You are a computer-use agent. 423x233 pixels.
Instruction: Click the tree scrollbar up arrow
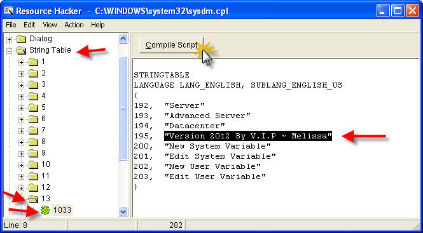pyautogui.click(x=123, y=39)
